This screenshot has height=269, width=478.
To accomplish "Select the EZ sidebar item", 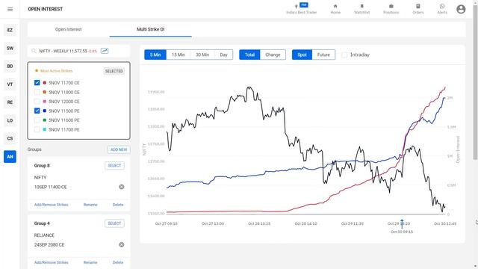I will pos(10,30).
